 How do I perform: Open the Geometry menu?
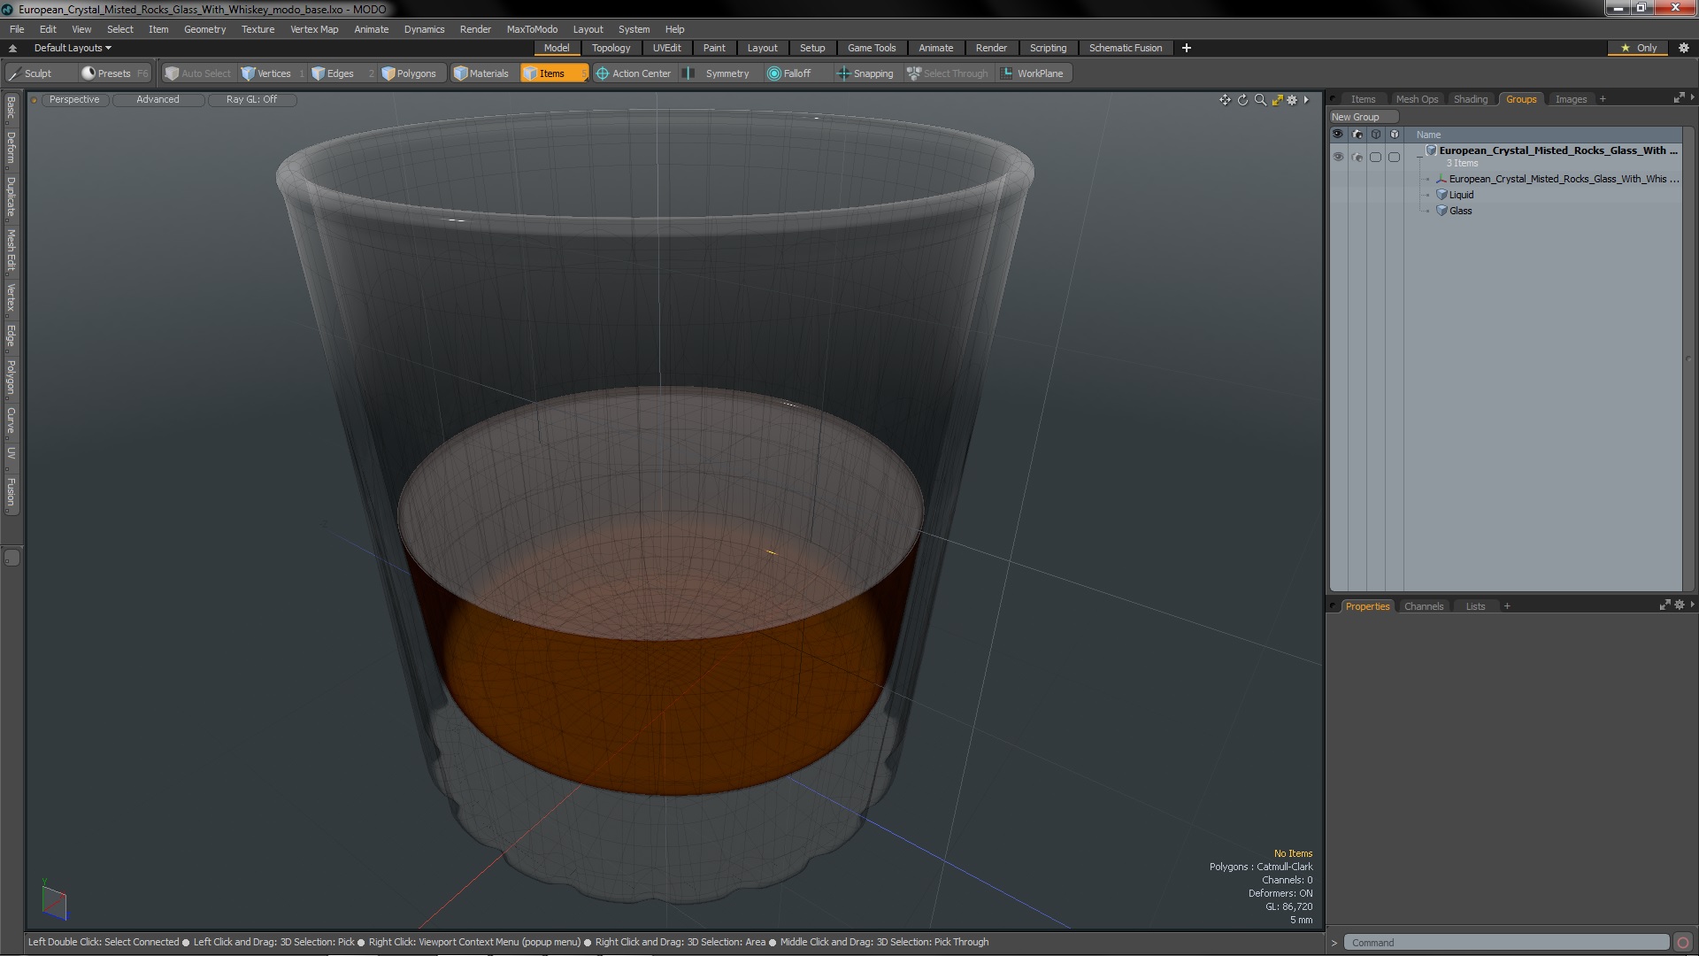[x=204, y=29]
